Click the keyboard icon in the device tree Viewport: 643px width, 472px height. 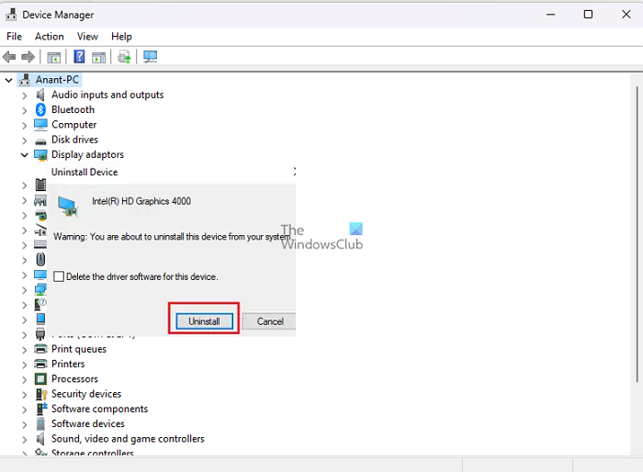(x=40, y=244)
